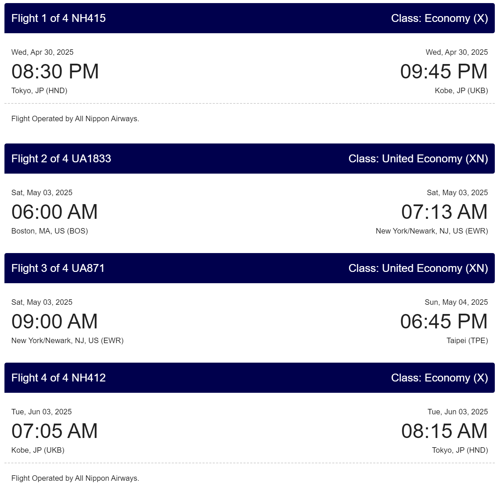
Task: Click the 08:15 AM Tokyo arrival time
Action: pyautogui.click(x=444, y=431)
